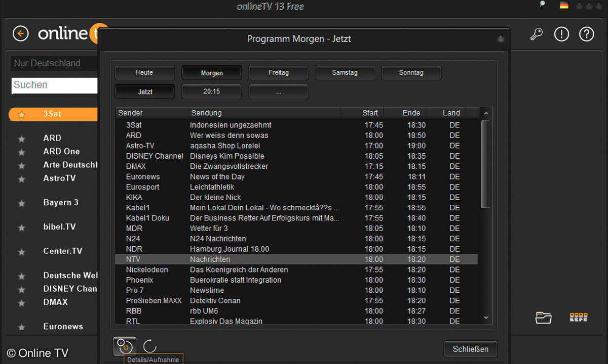
Task: Open the license key icon
Action: [x=537, y=34]
